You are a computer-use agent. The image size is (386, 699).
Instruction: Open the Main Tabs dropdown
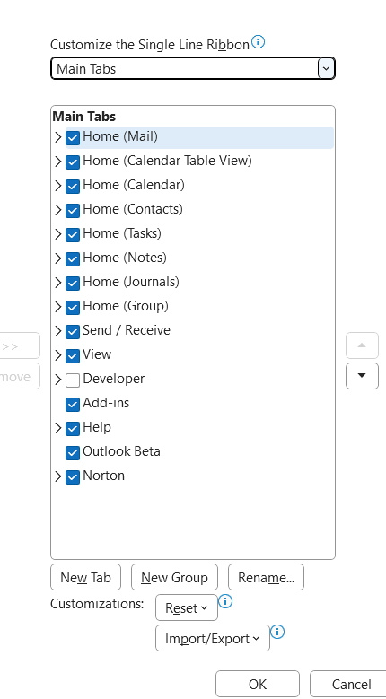(x=193, y=69)
